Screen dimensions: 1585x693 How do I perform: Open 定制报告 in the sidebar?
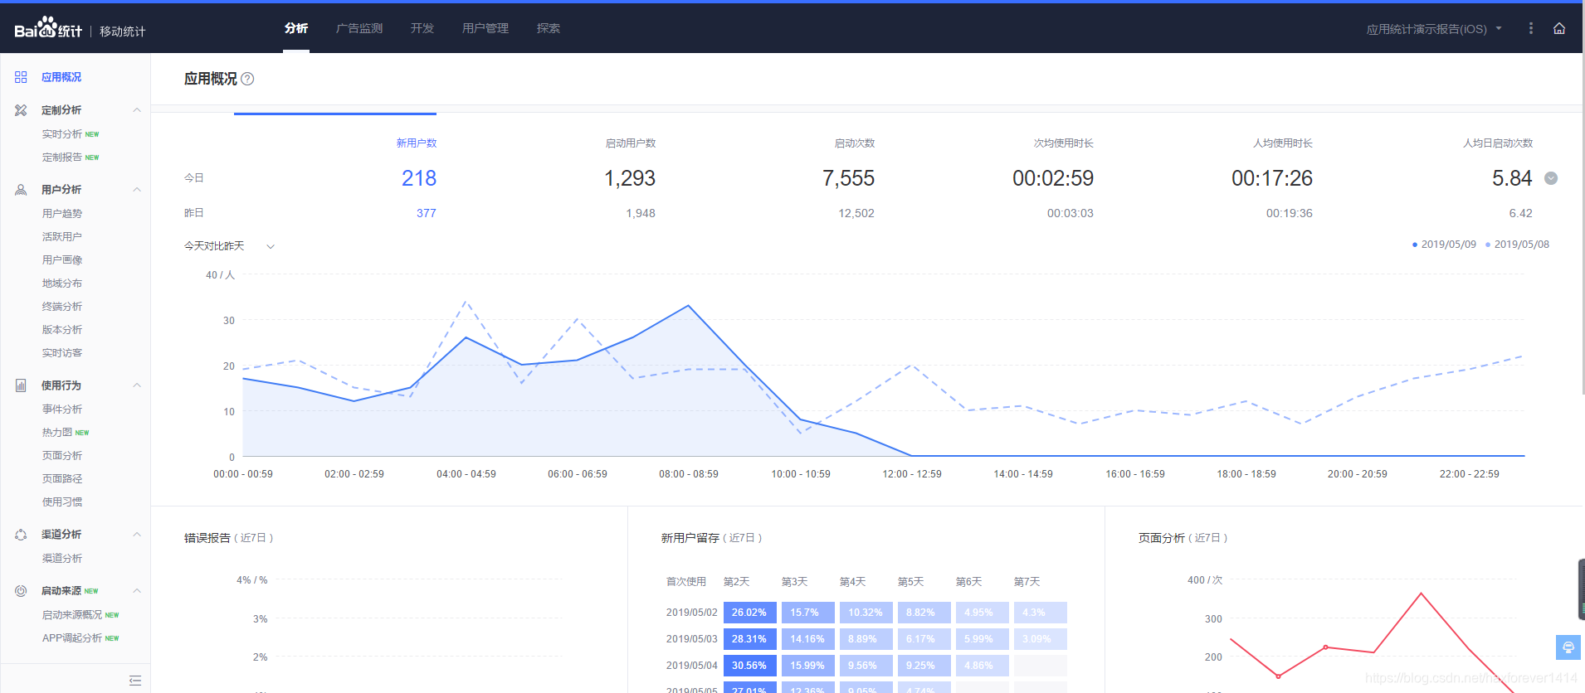[62, 157]
